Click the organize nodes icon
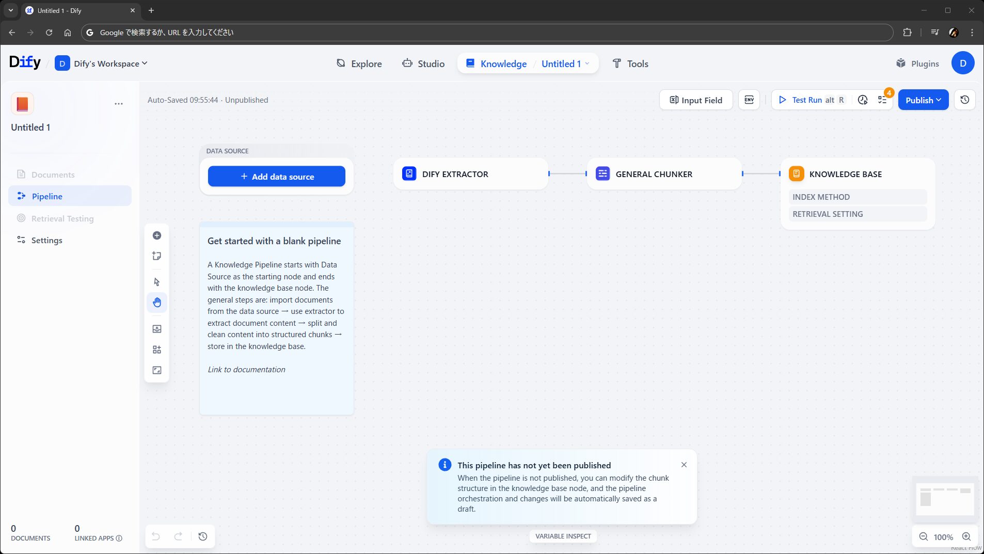The height and width of the screenshot is (554, 984). point(157,350)
